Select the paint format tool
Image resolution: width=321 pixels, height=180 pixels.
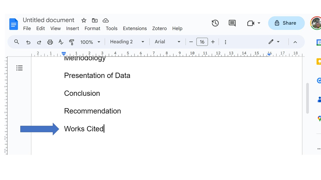tap(72, 42)
